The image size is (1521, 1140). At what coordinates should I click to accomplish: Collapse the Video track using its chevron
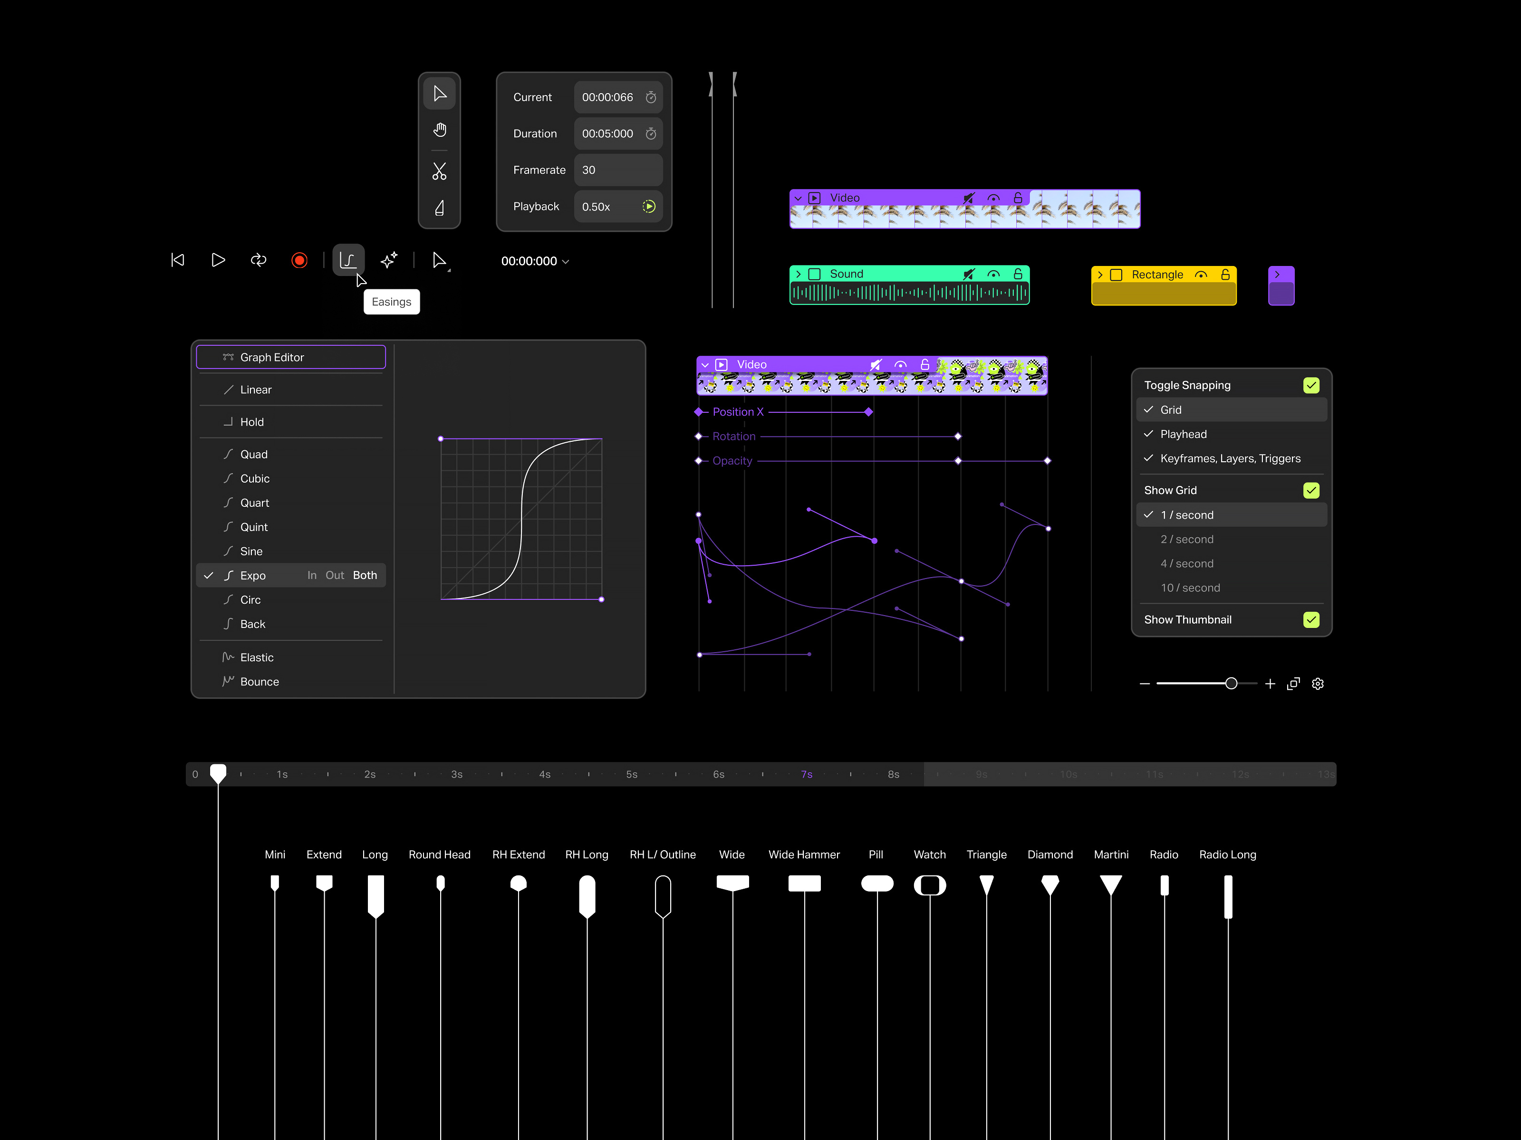798,197
